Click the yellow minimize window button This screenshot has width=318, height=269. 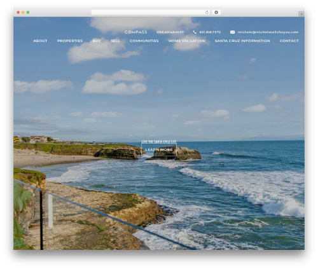click(x=23, y=13)
